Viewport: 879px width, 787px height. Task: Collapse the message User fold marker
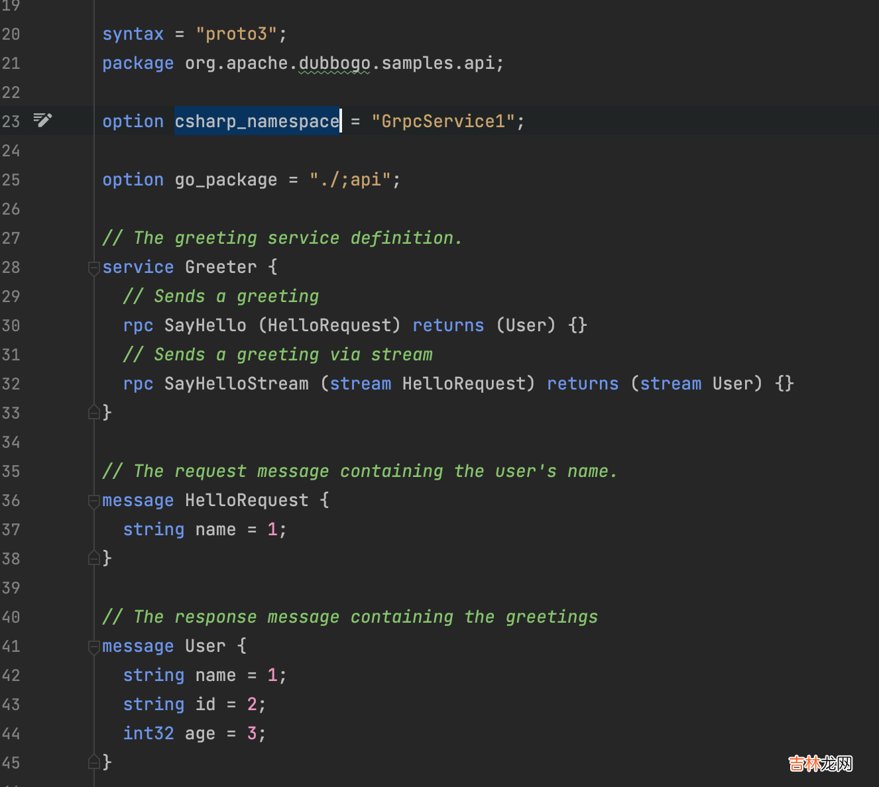click(93, 647)
